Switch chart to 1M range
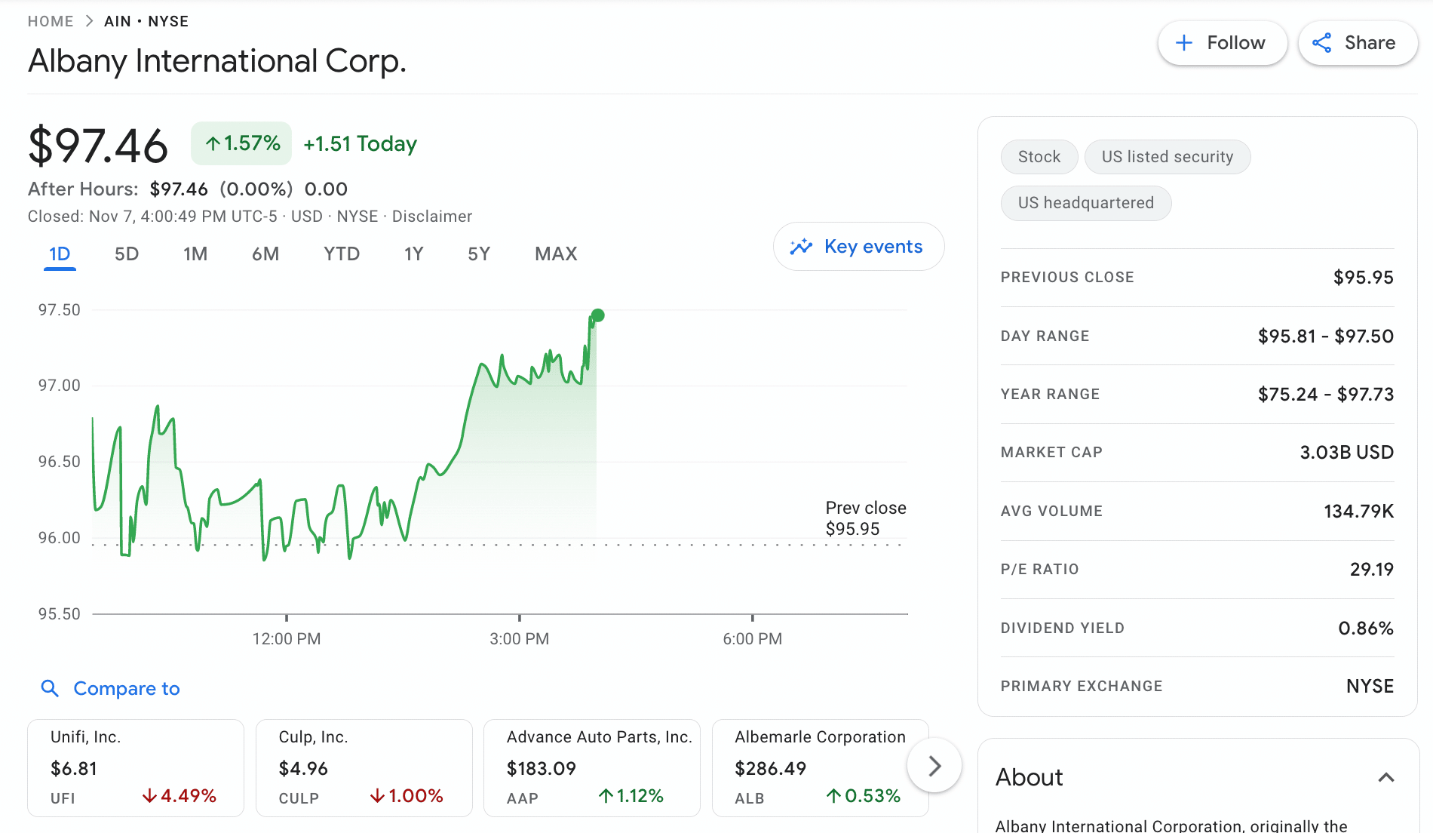The width and height of the screenshot is (1433, 833). [x=195, y=254]
